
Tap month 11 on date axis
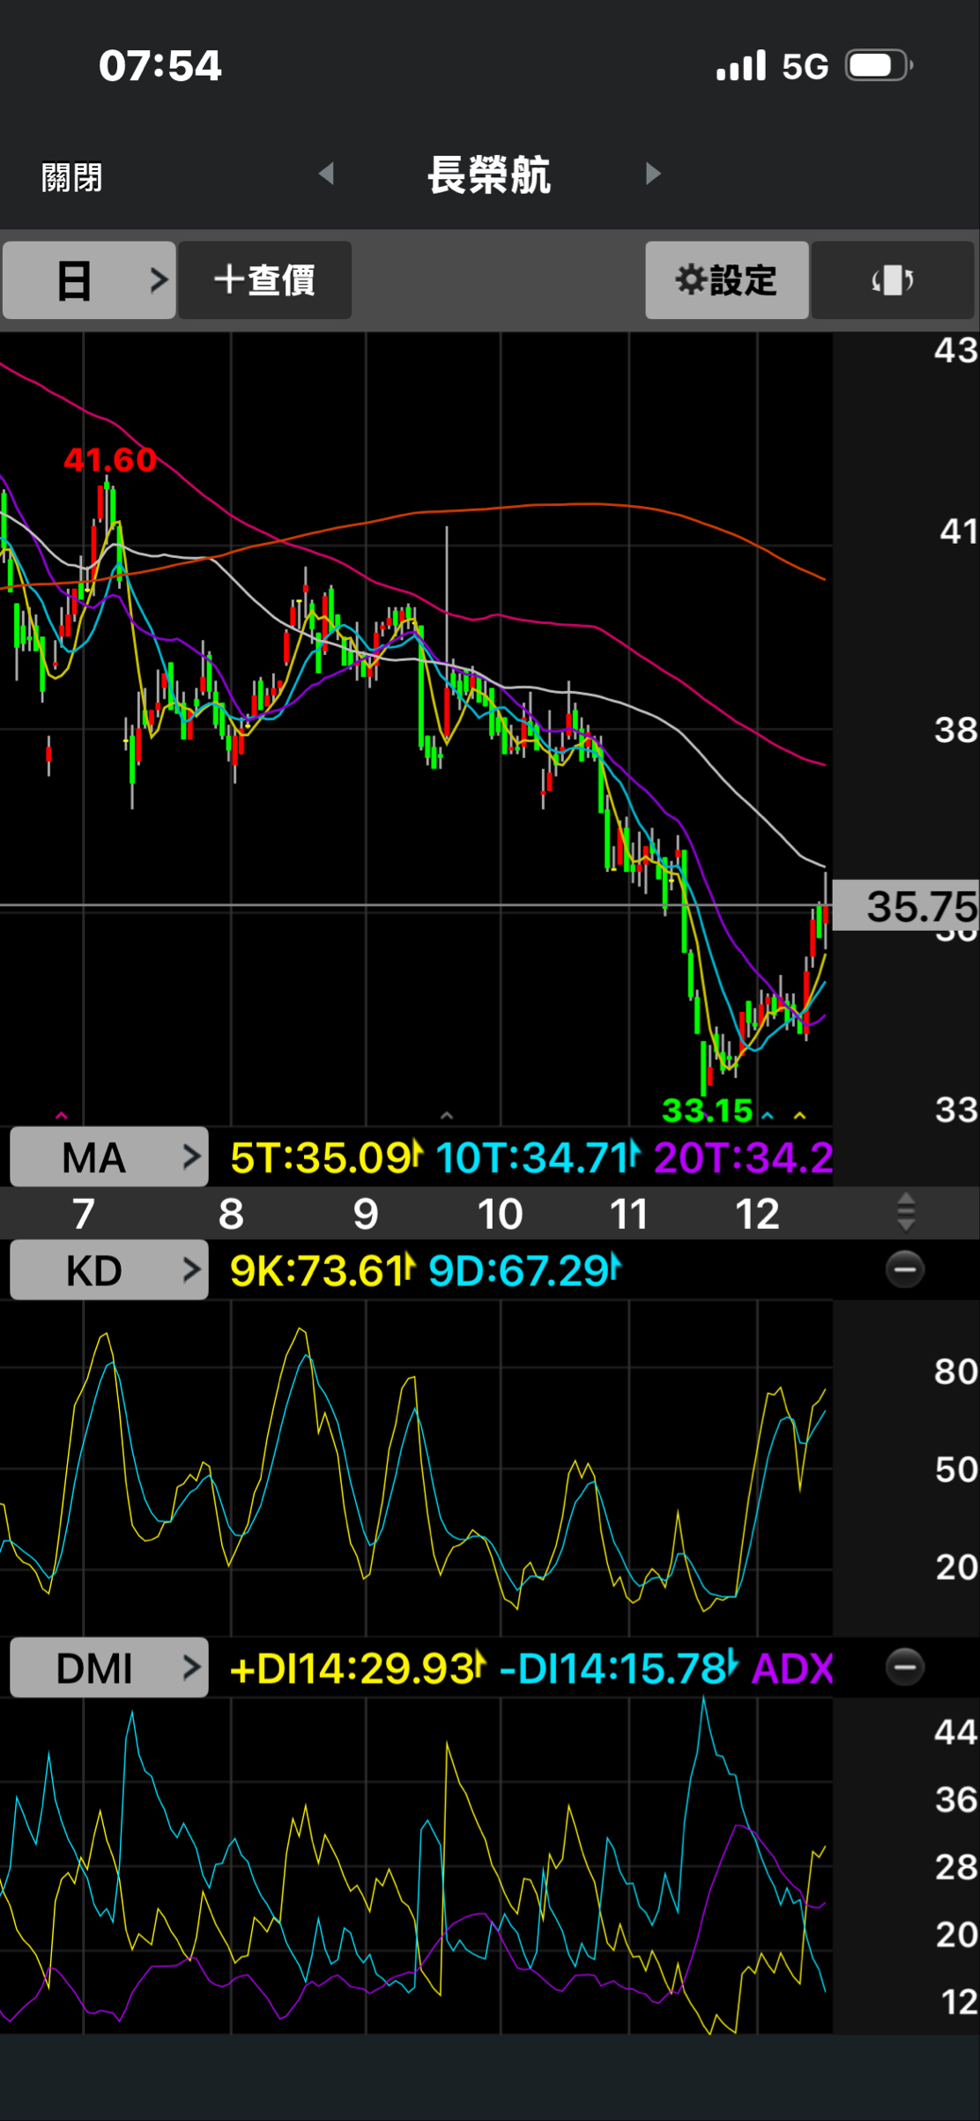(x=628, y=1213)
